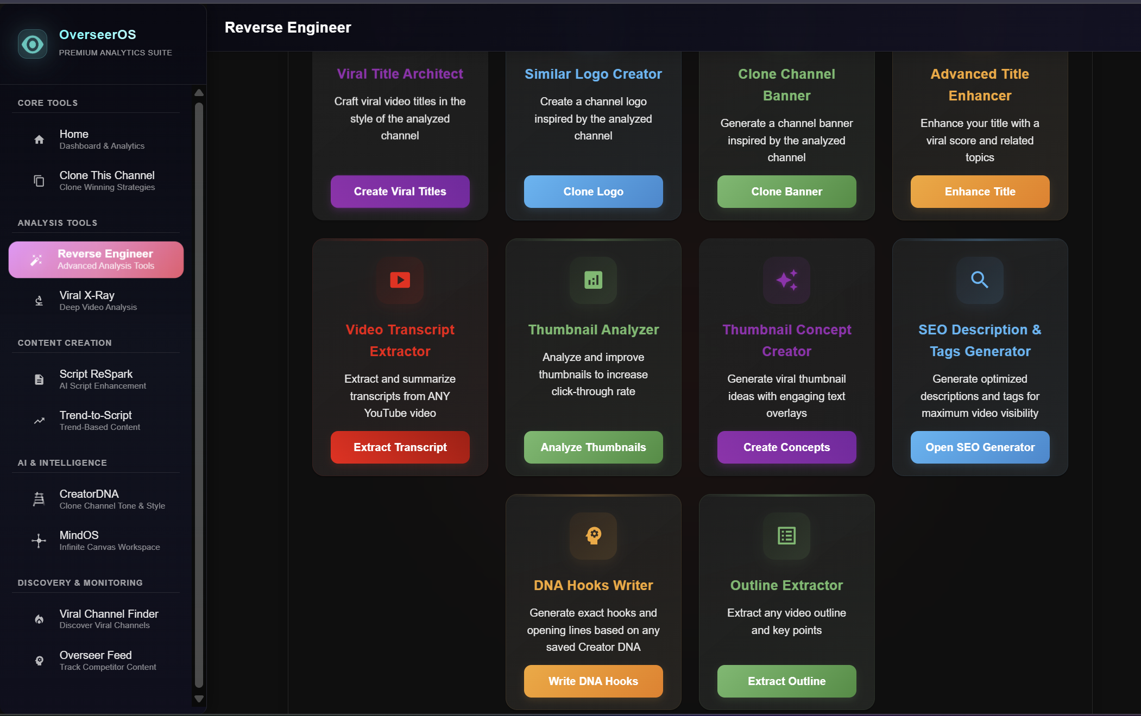Open Clone This Channel menu item
This screenshot has width=1141, height=716.
[x=106, y=181]
